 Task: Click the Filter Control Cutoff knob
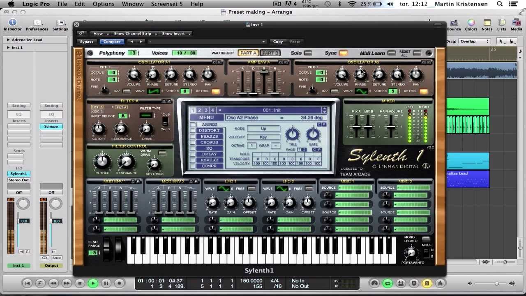[x=102, y=162]
